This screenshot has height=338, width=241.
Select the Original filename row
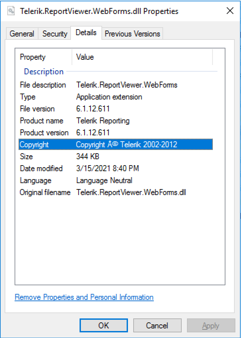coord(45,192)
